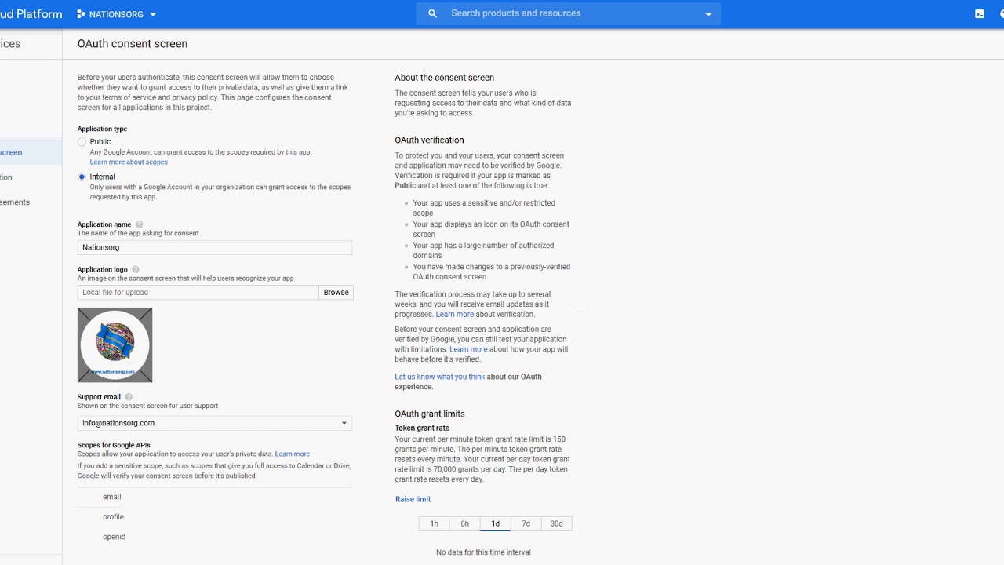
Task: Click the OAuth grant limits heading
Action: click(x=430, y=414)
